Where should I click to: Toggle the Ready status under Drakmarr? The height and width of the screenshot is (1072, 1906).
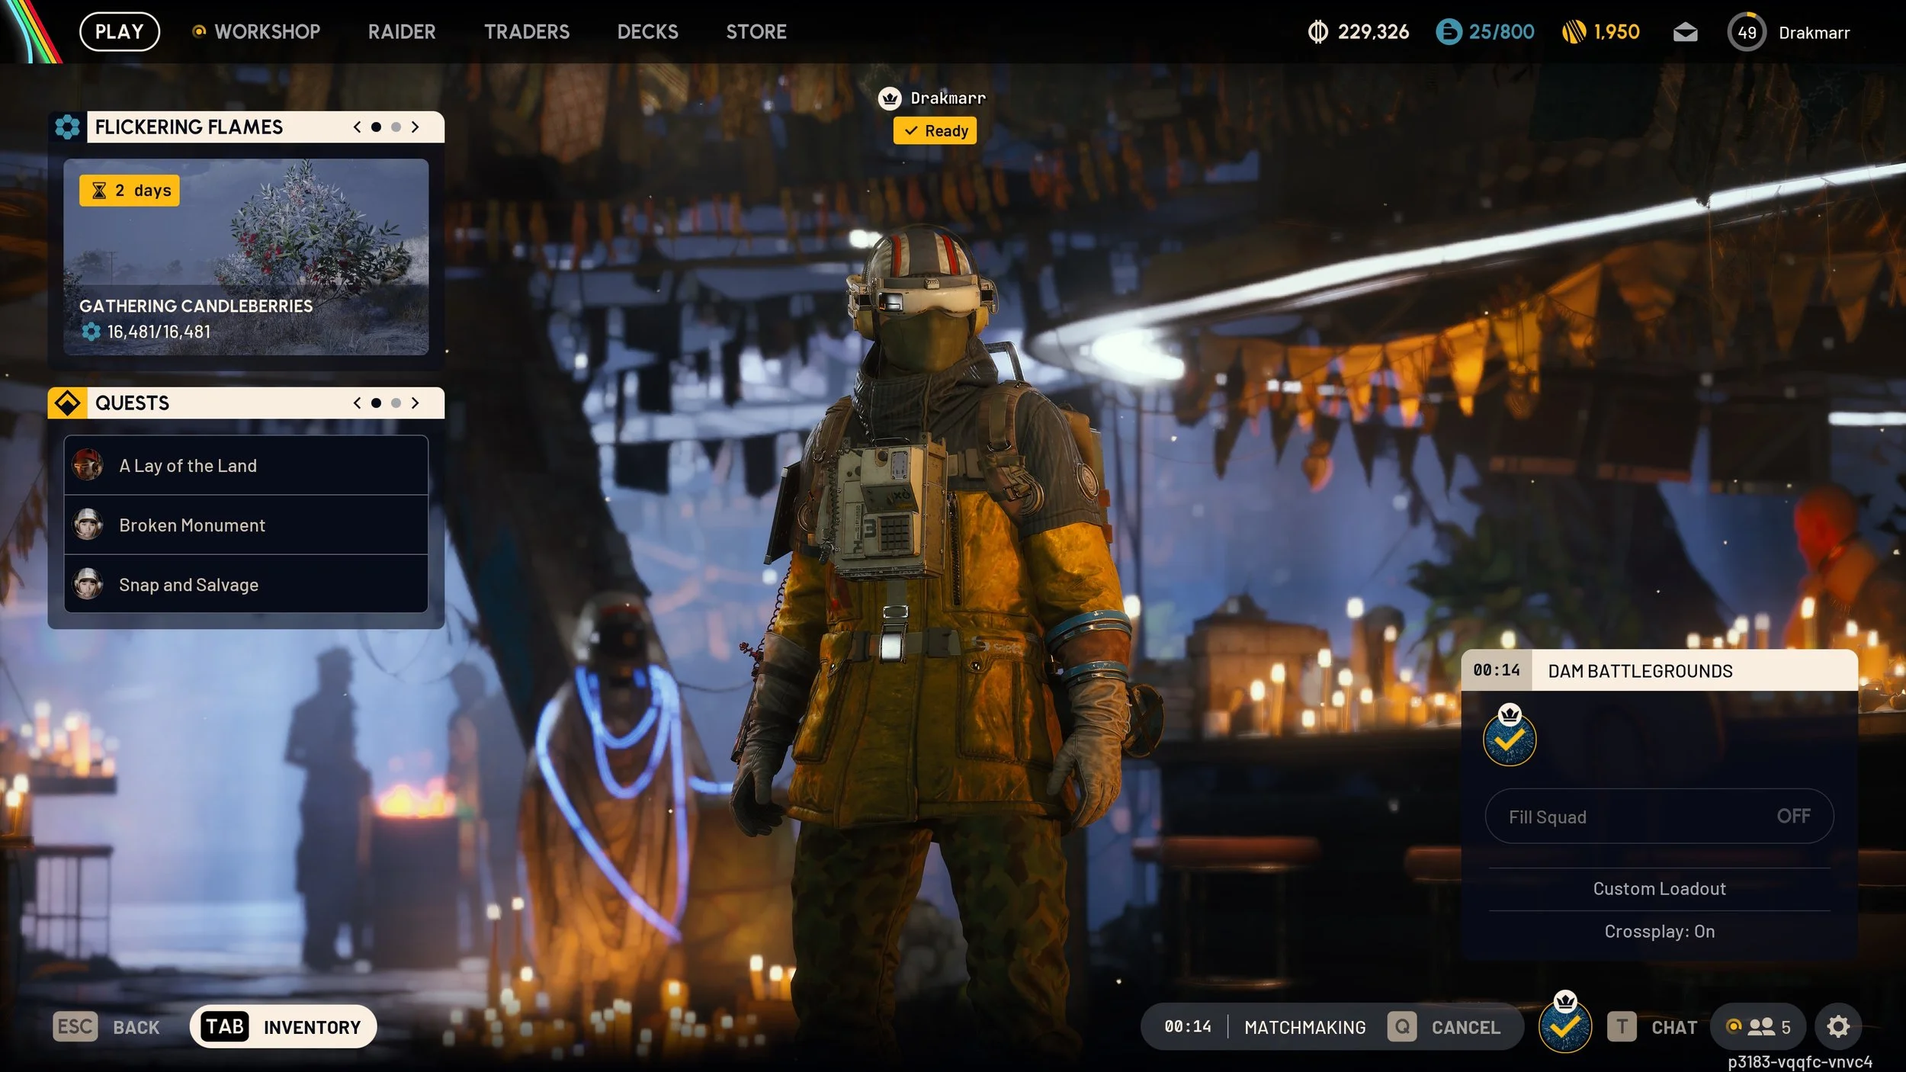coord(935,130)
